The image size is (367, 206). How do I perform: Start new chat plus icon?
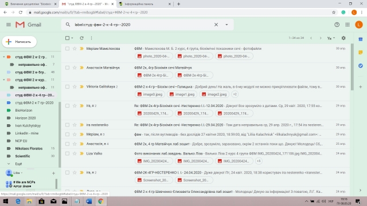click(x=53, y=173)
